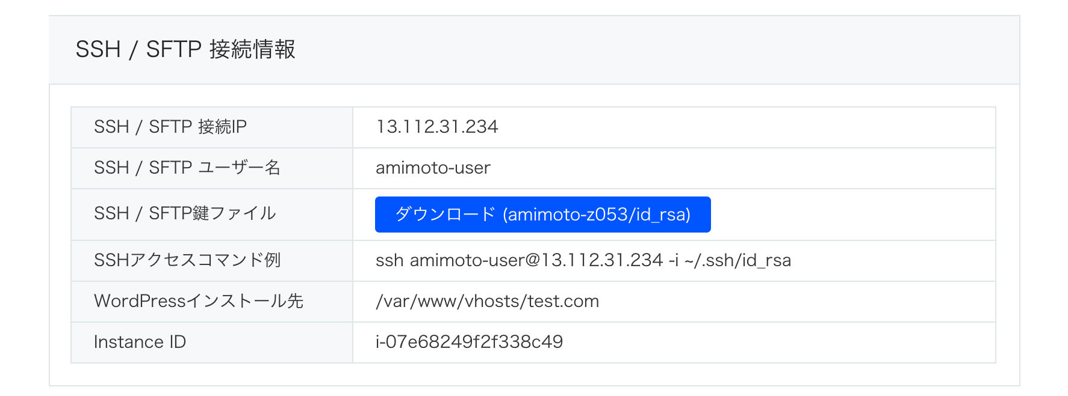Click the ダウンロード text on the blue button
Viewport: 1068px width, 396px height.
445,214
